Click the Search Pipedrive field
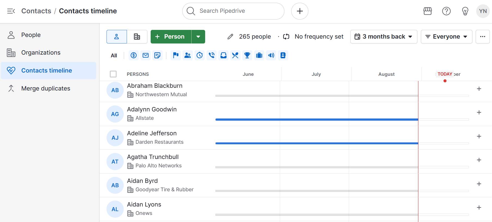Screen dimensions: 492x222 pos(233,11)
